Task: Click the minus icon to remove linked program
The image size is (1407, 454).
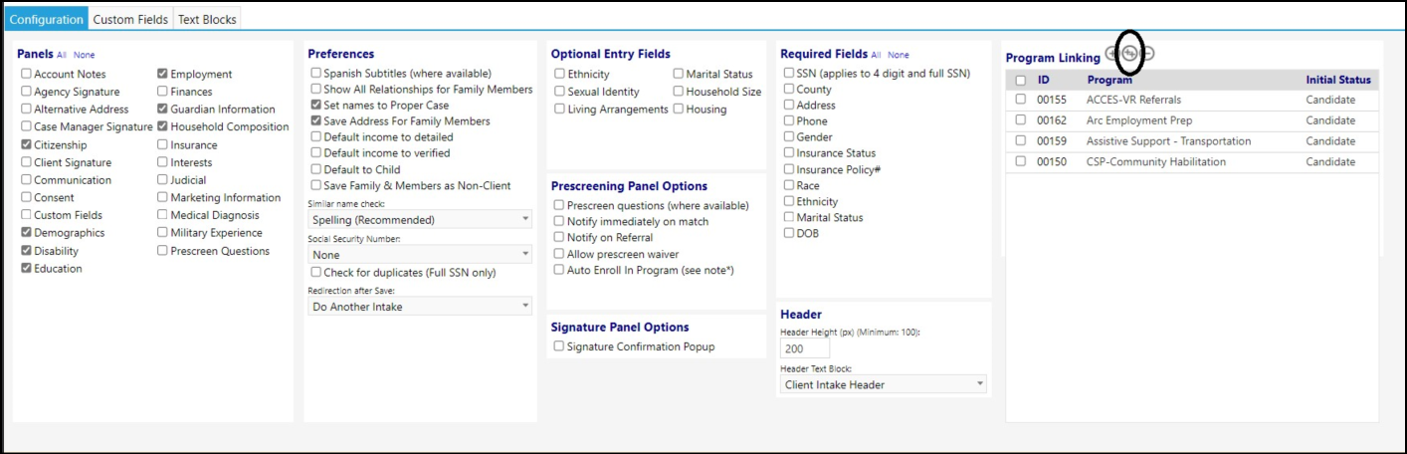Action: click(1147, 54)
